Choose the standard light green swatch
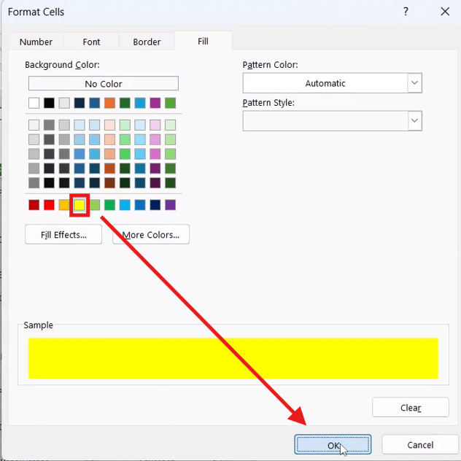 click(95, 205)
